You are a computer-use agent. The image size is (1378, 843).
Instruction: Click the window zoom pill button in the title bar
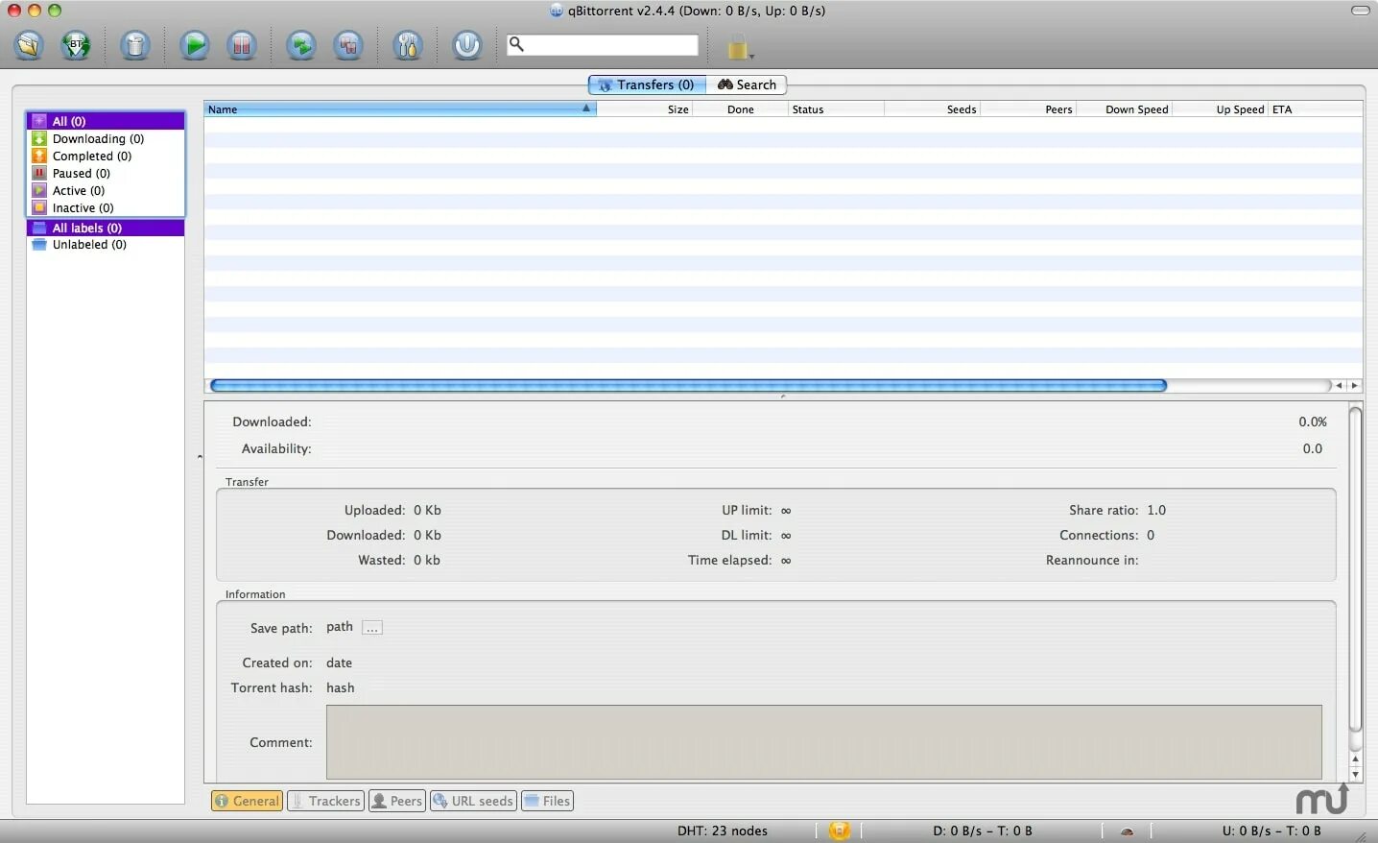[1360, 11]
